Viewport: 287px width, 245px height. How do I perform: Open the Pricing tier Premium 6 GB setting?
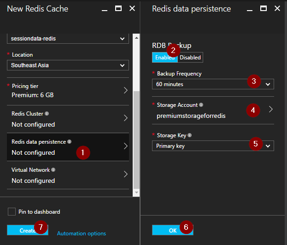[x=68, y=91]
